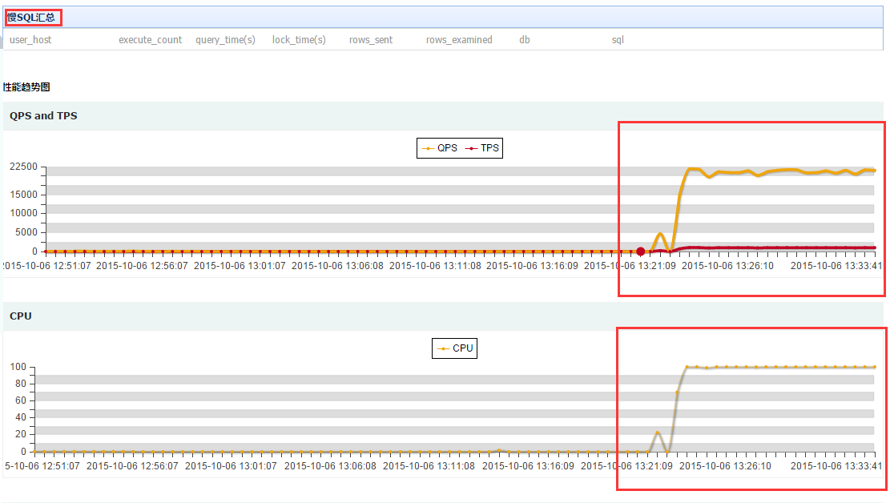Click the sql column header
Image resolution: width=890 pixels, height=503 pixels.
pyautogui.click(x=618, y=39)
